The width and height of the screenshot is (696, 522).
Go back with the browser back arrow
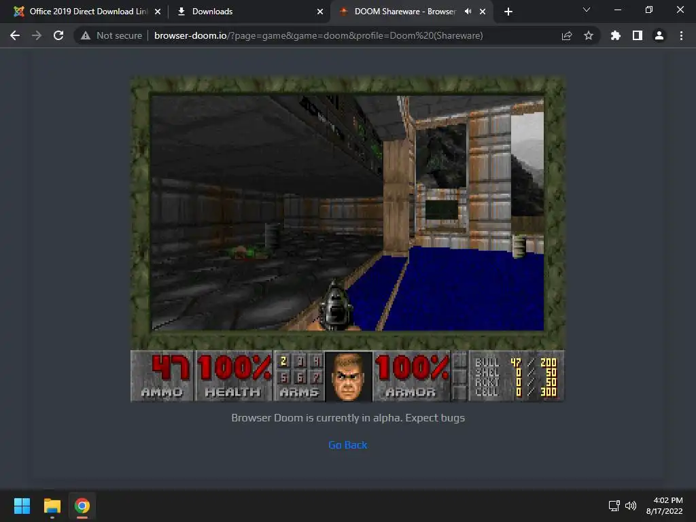pyautogui.click(x=15, y=35)
